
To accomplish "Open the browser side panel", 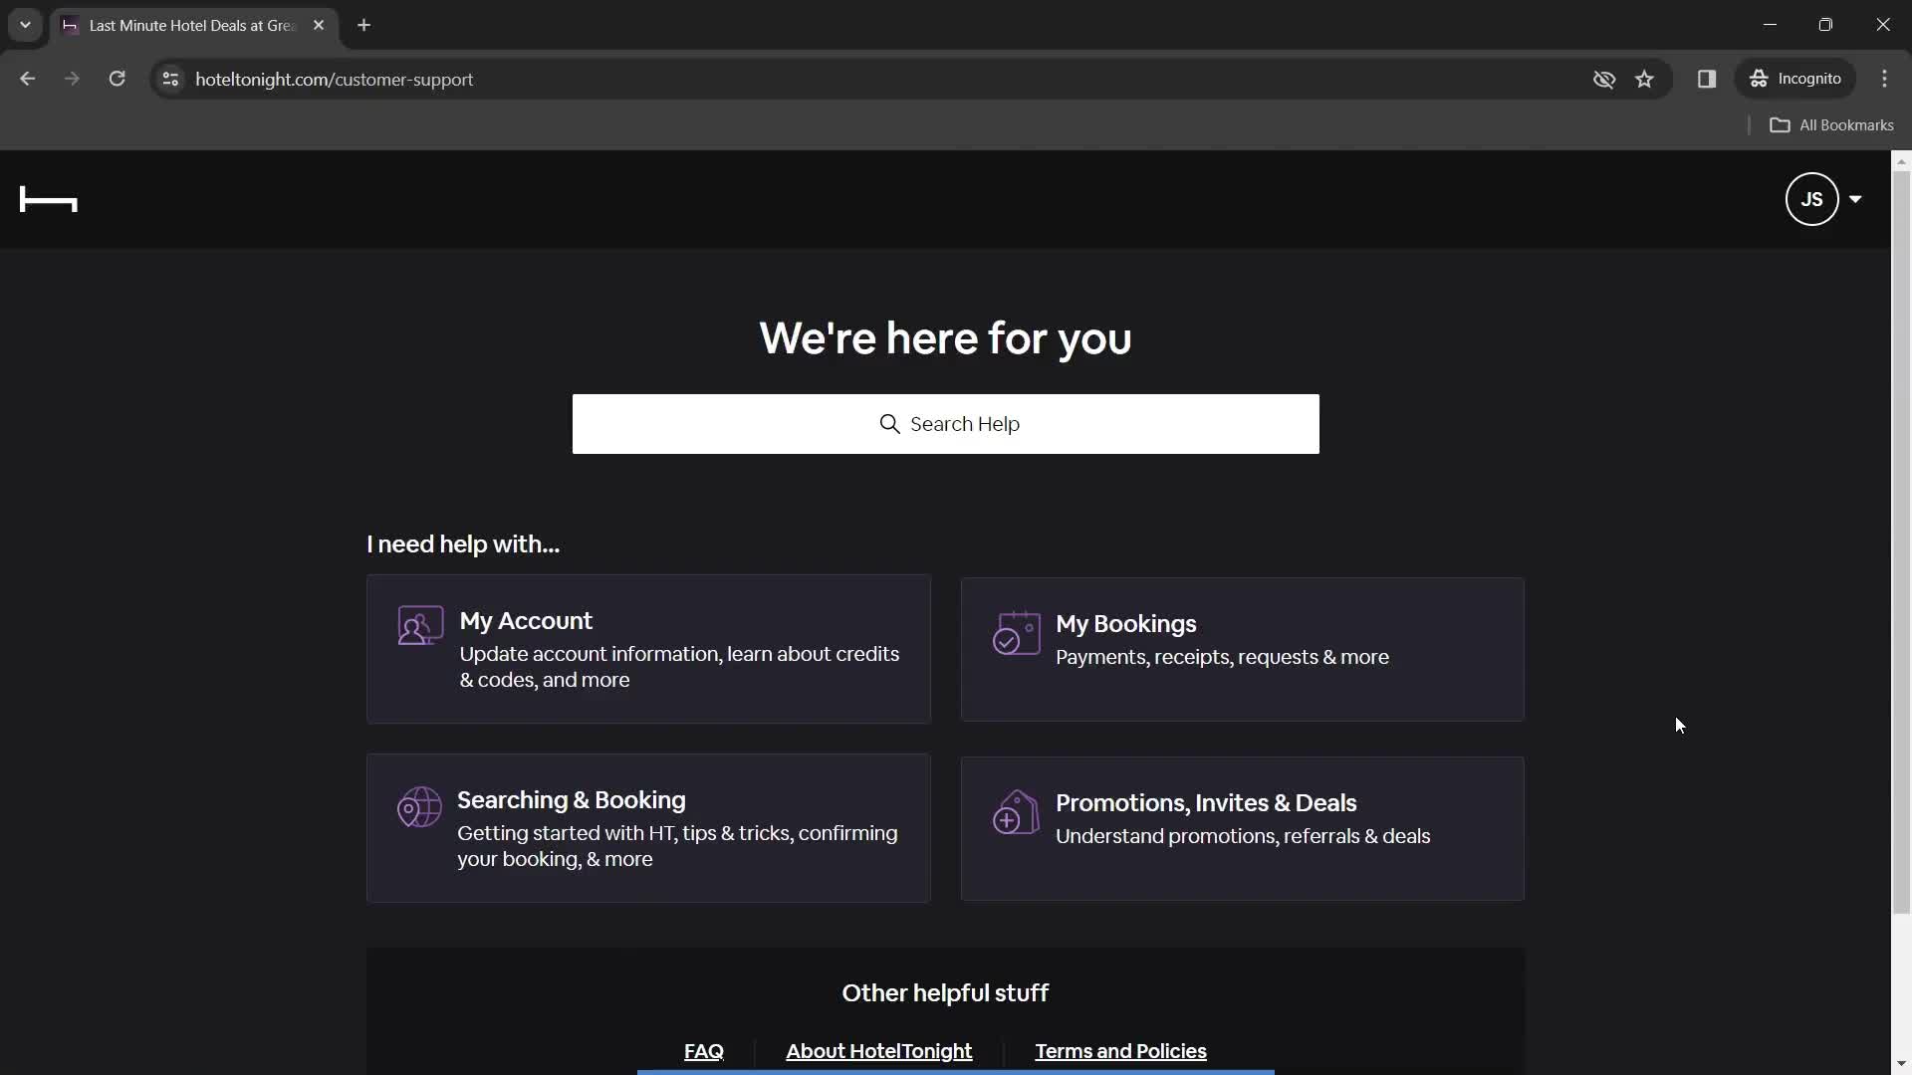I will (x=1706, y=79).
